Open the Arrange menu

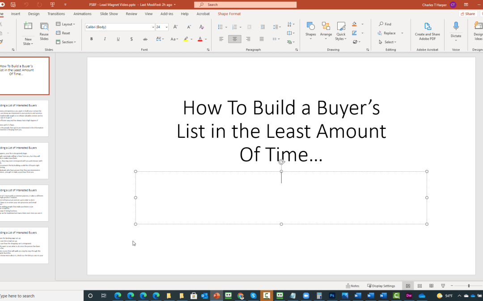[x=326, y=31]
